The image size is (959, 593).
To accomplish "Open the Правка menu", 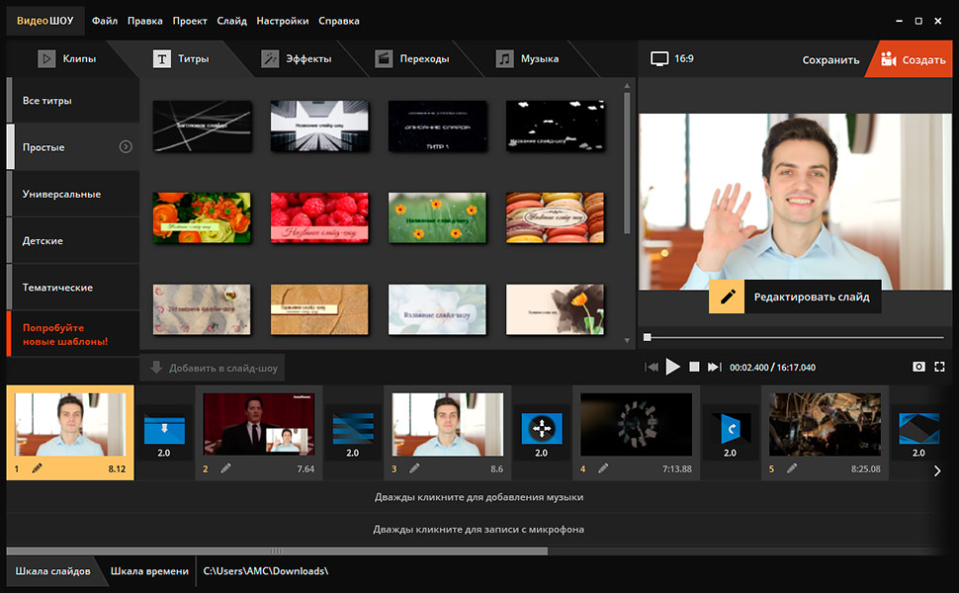I will (x=145, y=21).
